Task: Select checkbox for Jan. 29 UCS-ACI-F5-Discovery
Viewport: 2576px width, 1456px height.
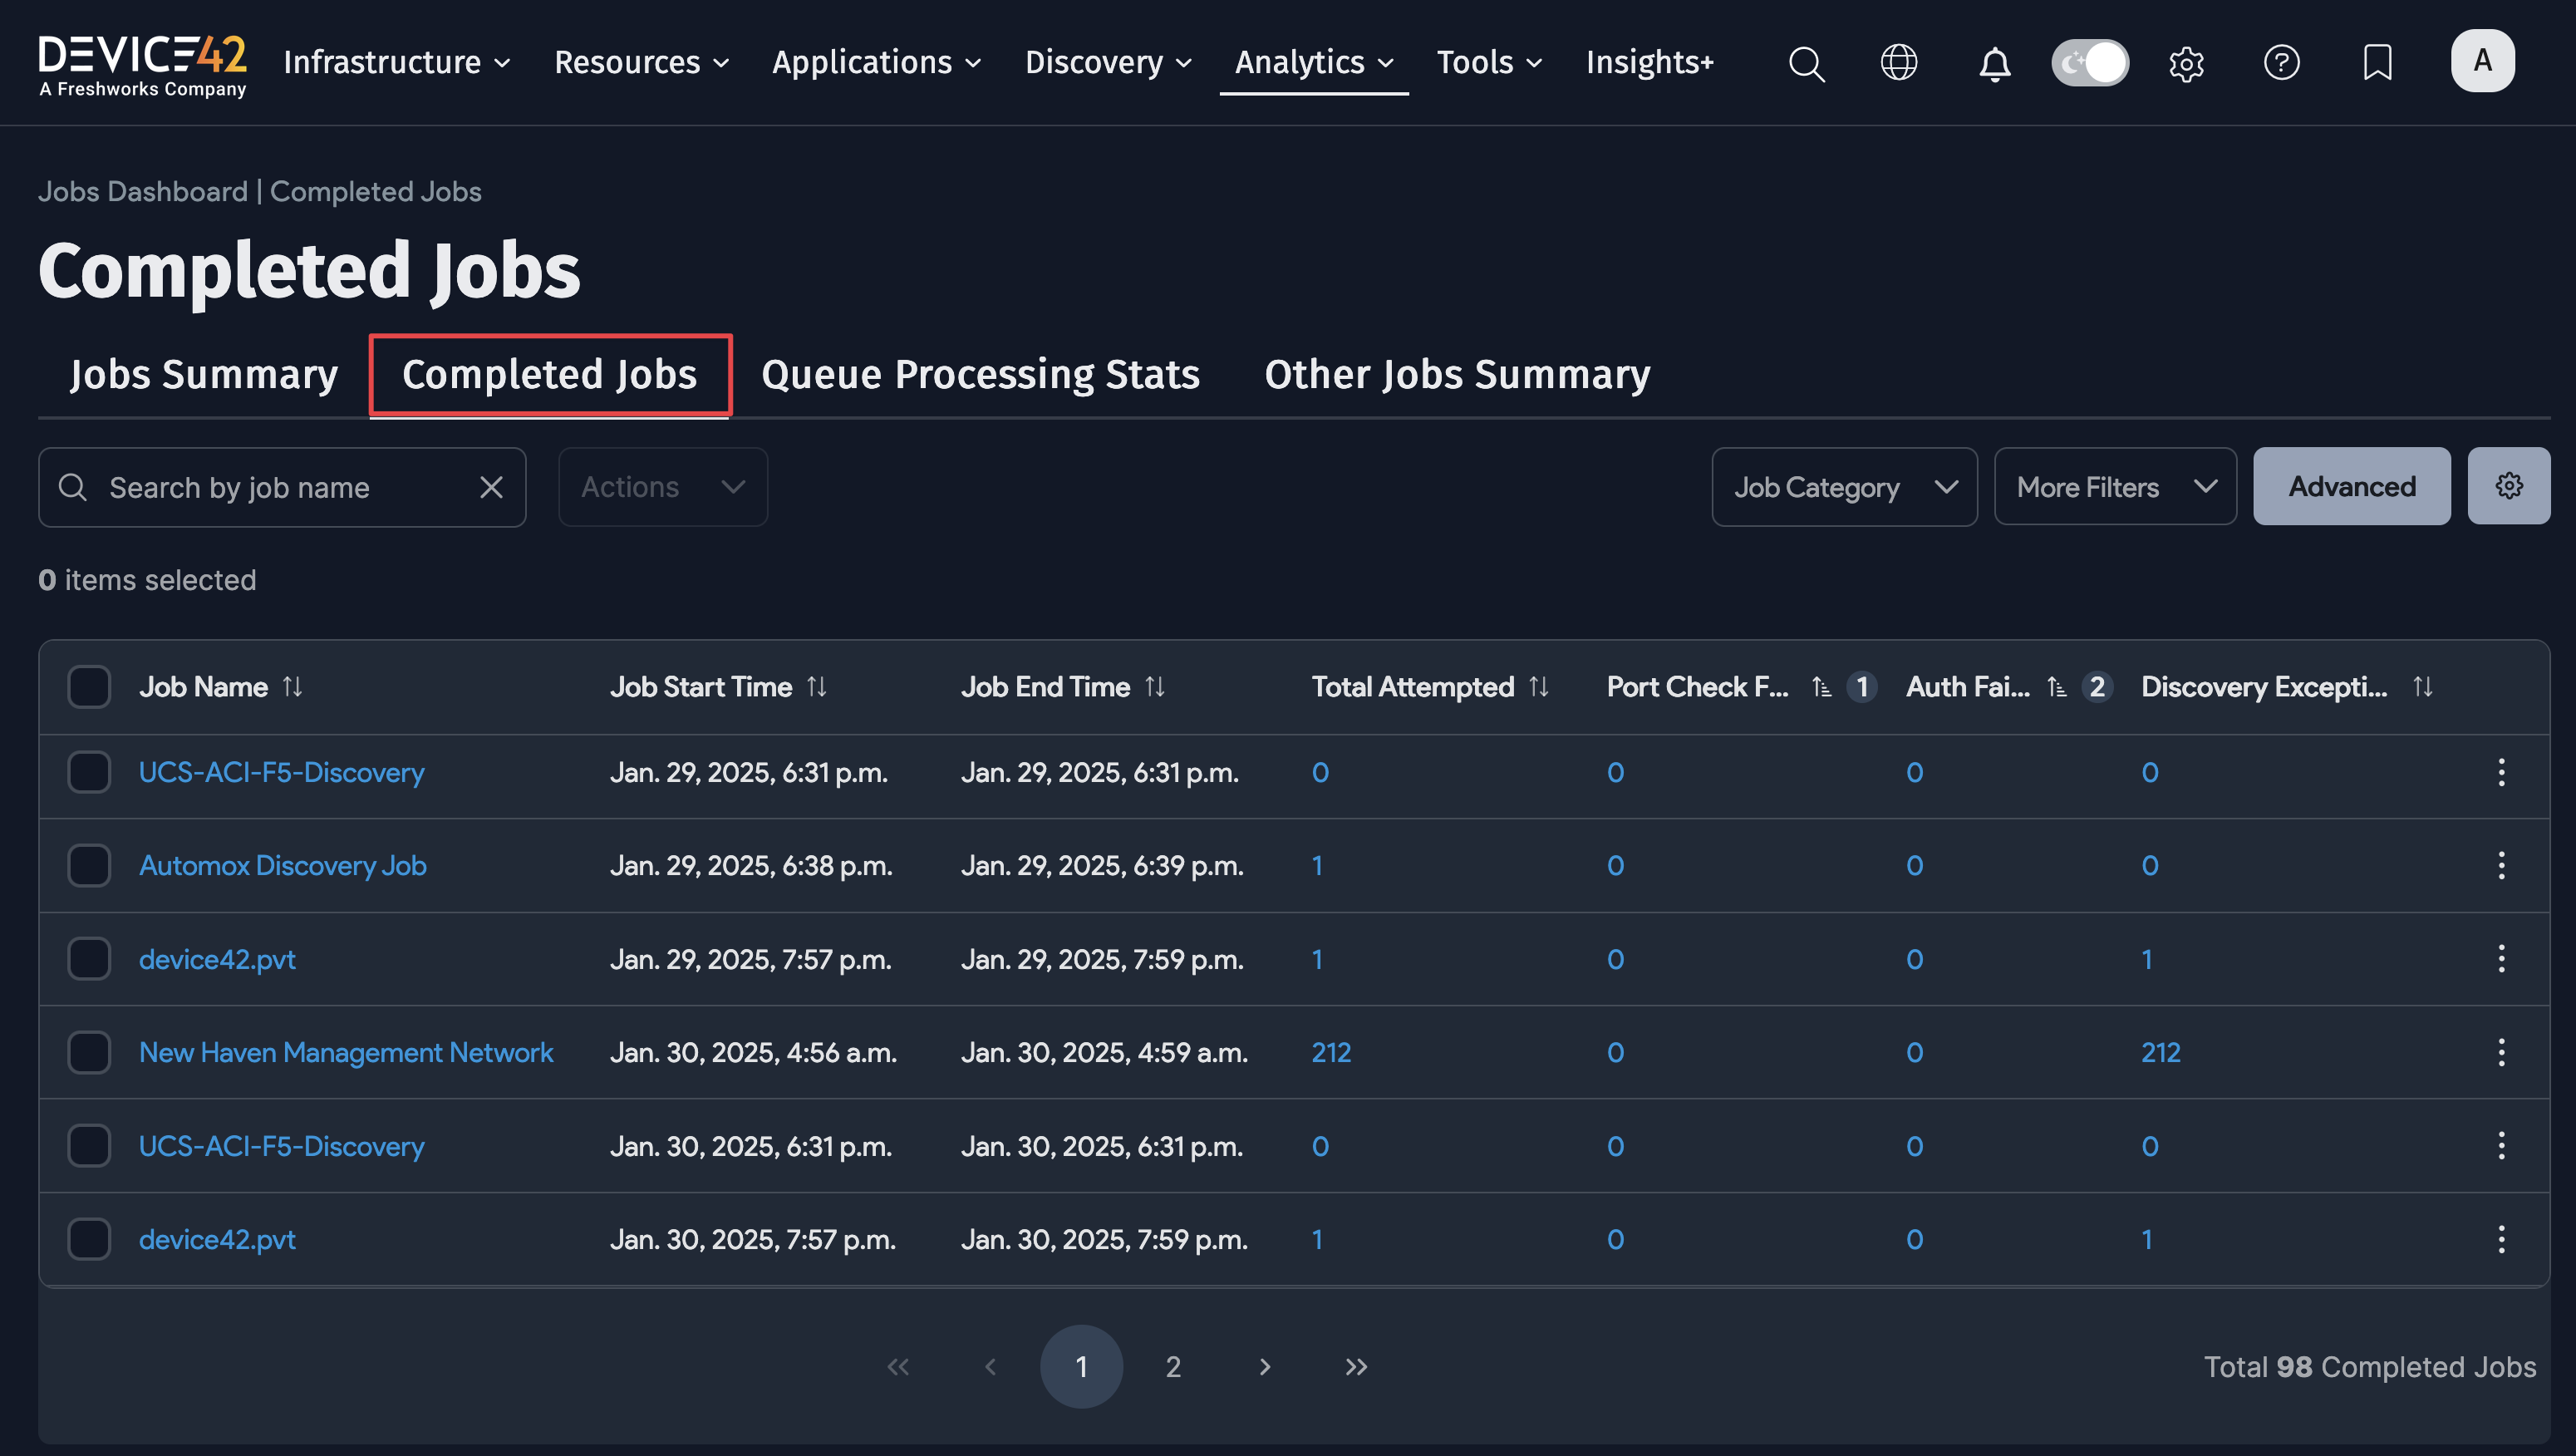Action: point(89,772)
